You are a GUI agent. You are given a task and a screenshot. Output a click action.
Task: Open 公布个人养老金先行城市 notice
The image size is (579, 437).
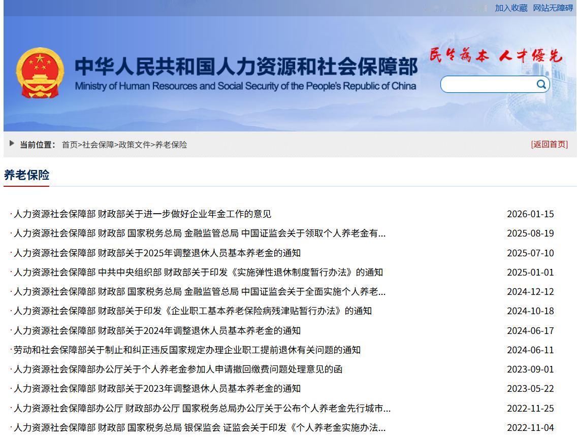(202, 408)
